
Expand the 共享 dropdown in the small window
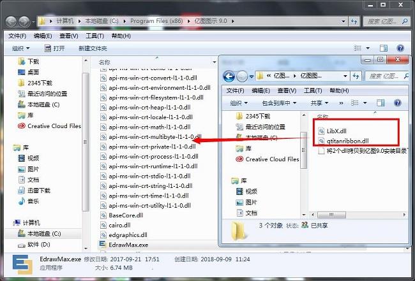tap(319, 103)
